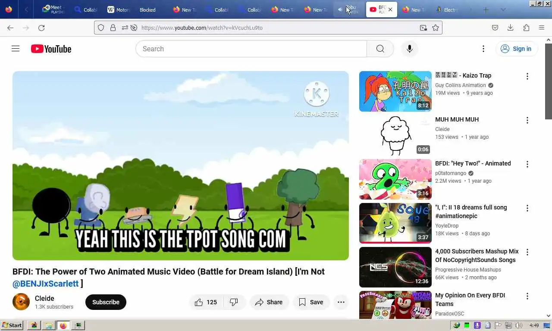Open @BENJIxScarlett mention link
The height and width of the screenshot is (331, 552).
point(46,284)
